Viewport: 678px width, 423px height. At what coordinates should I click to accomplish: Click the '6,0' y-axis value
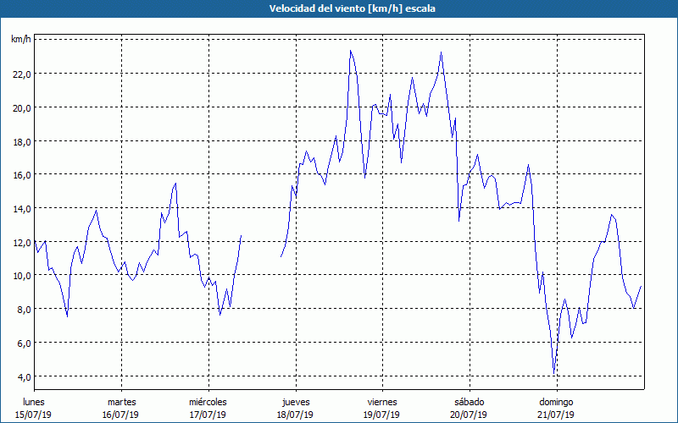tap(24, 343)
